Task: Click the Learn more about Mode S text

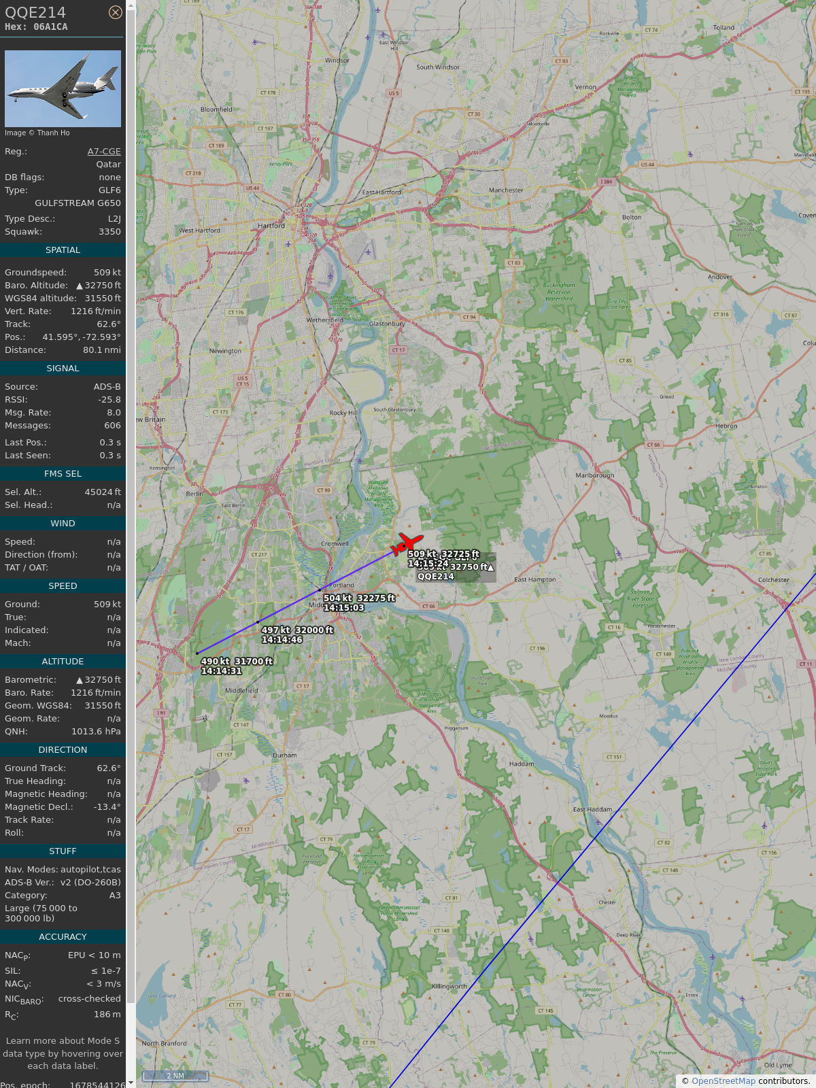Action: [x=63, y=1041]
